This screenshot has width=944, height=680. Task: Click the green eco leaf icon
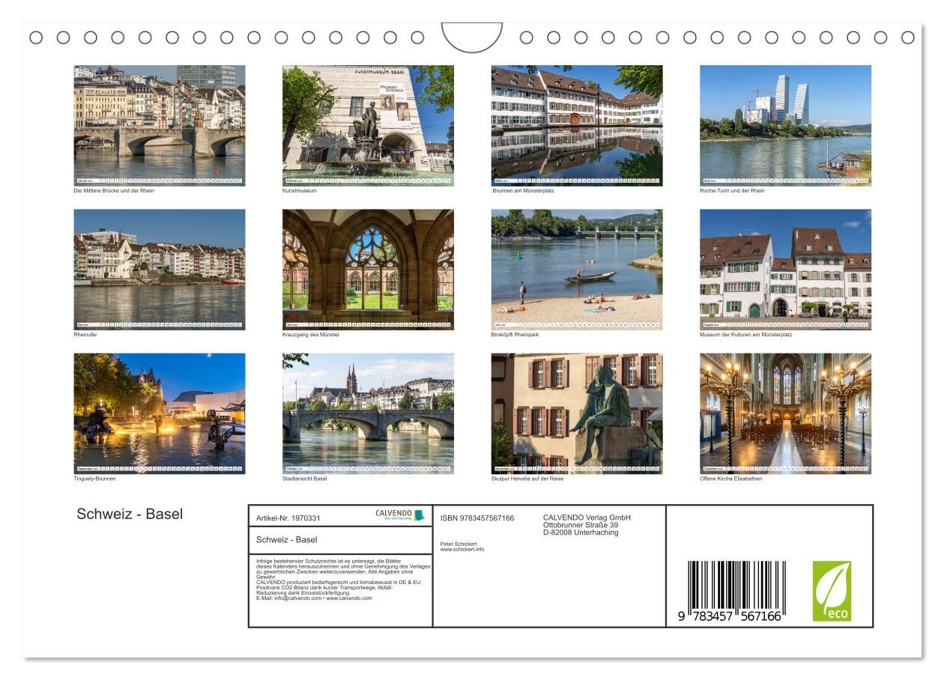click(x=832, y=591)
